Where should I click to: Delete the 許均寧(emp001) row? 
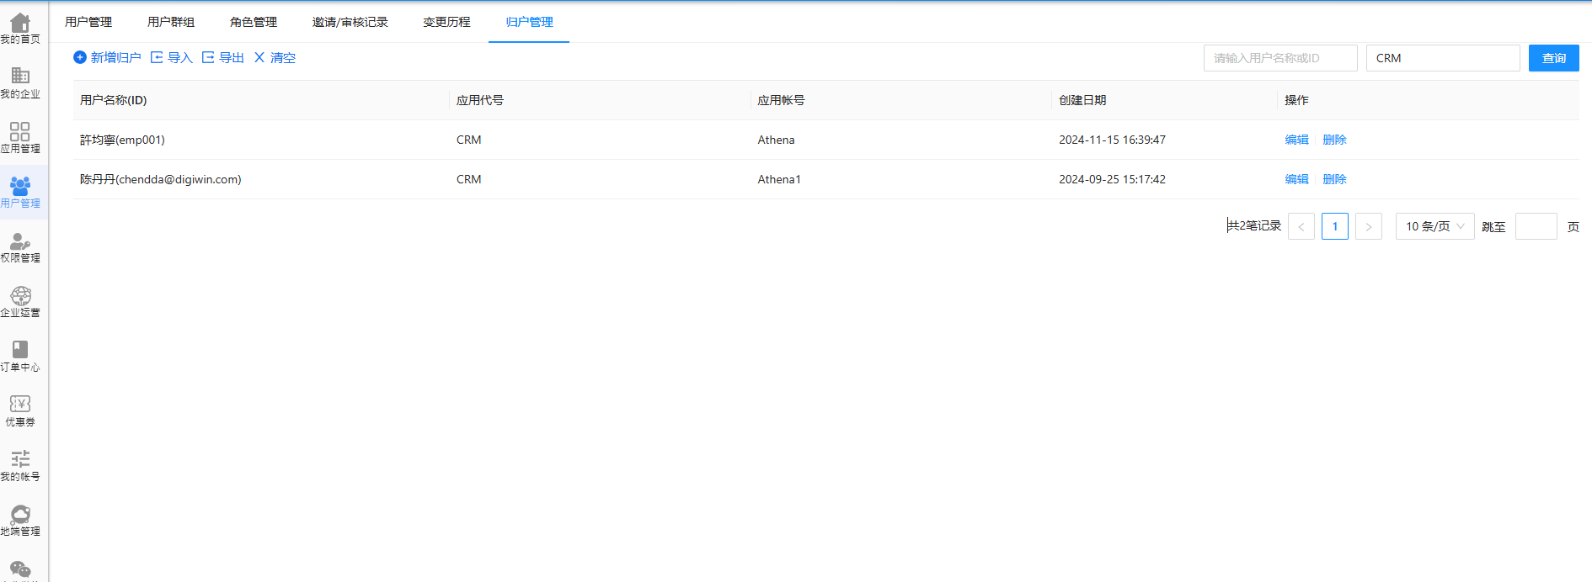pos(1334,140)
